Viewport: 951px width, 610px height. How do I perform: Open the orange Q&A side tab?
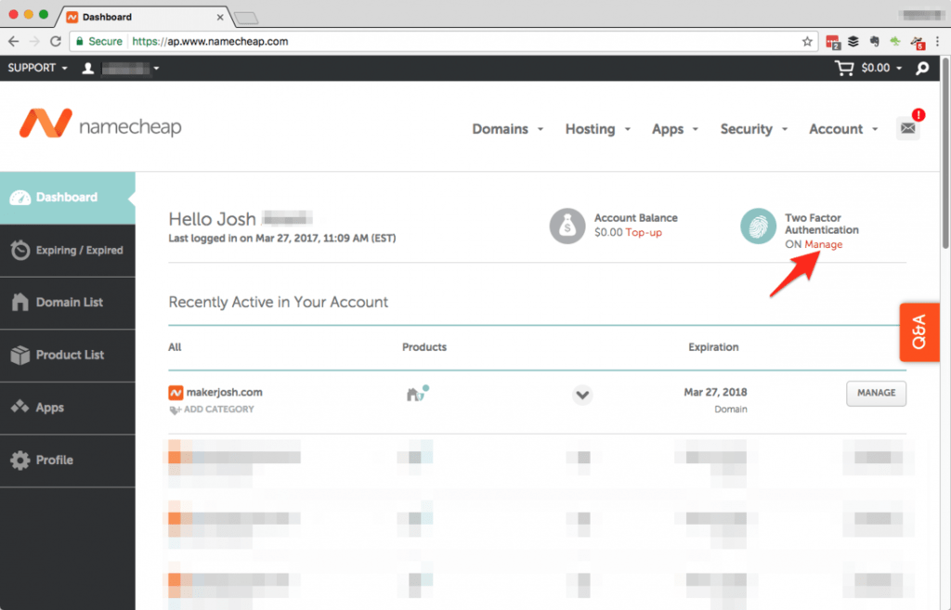pos(919,332)
